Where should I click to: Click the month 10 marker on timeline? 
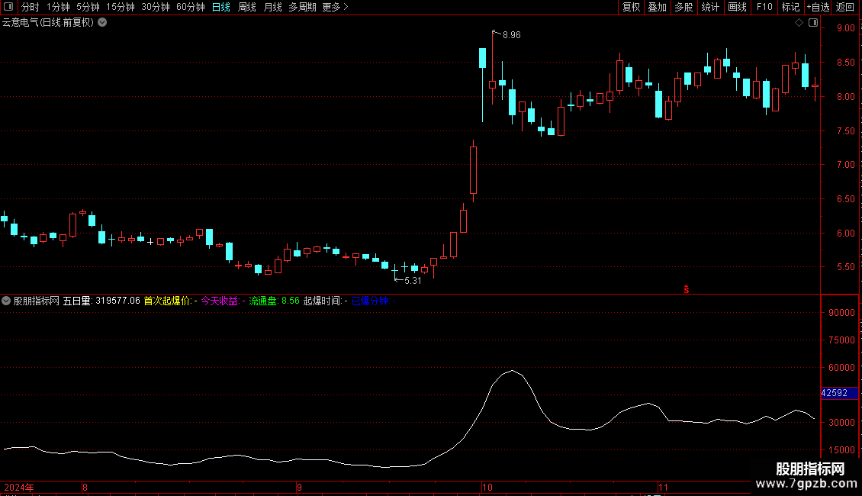coord(487,487)
